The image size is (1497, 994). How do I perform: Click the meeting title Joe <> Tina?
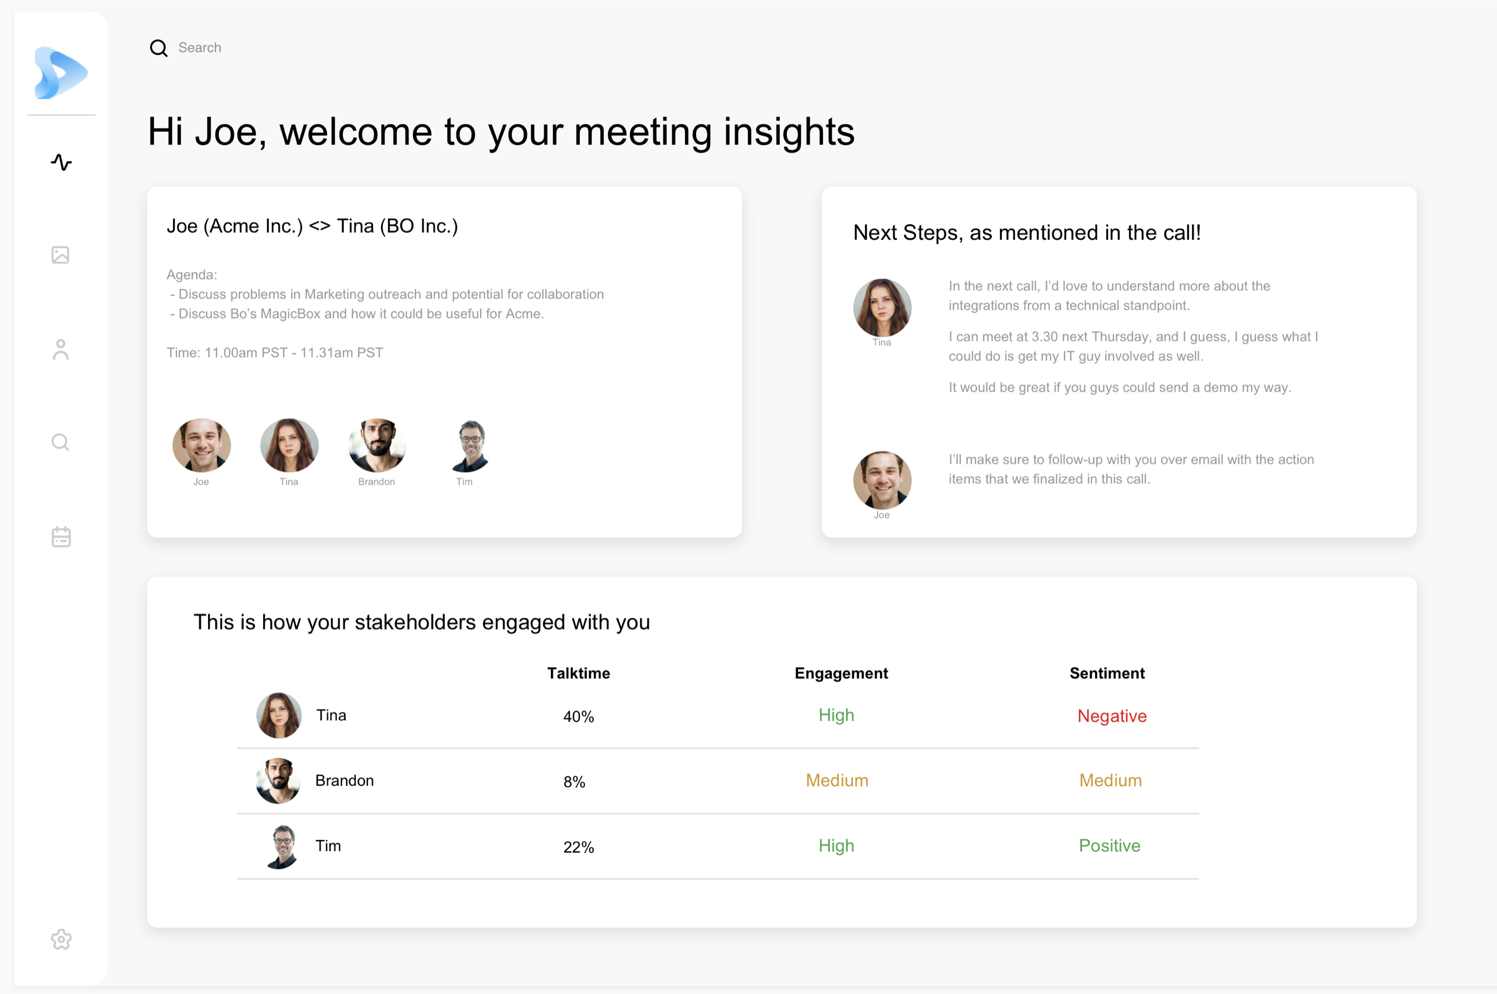click(312, 227)
